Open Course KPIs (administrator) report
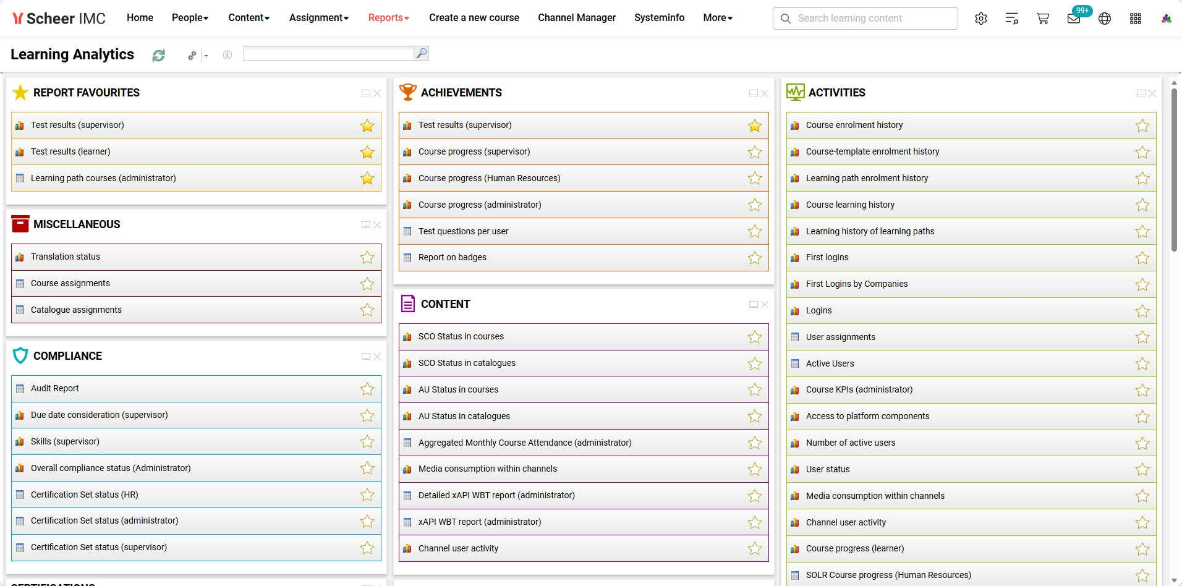 [971, 390]
